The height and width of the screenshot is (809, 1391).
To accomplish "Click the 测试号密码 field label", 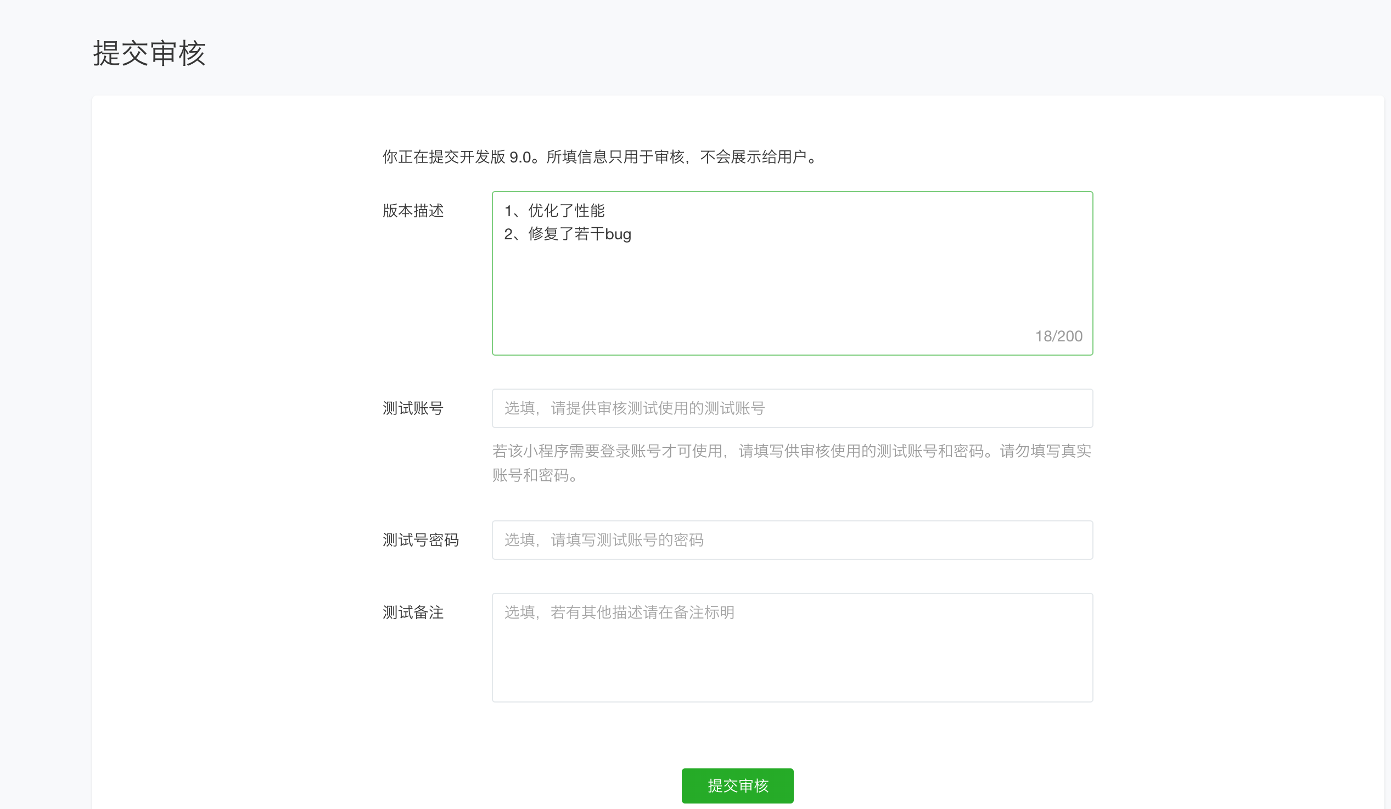I will pyautogui.click(x=420, y=540).
